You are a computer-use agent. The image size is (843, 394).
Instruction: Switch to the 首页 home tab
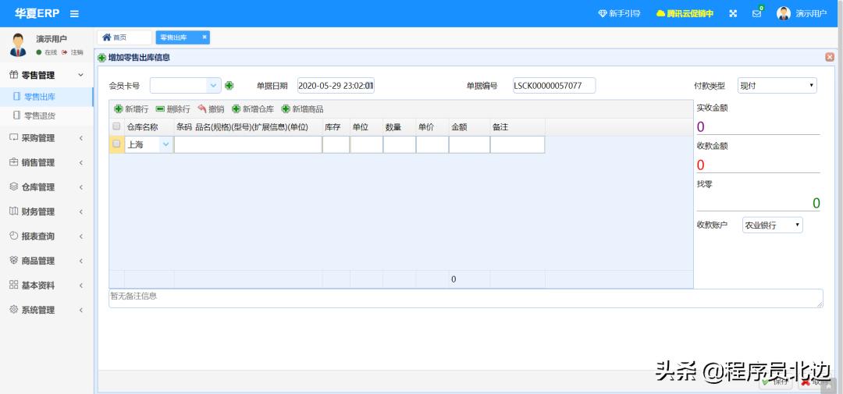coord(124,37)
